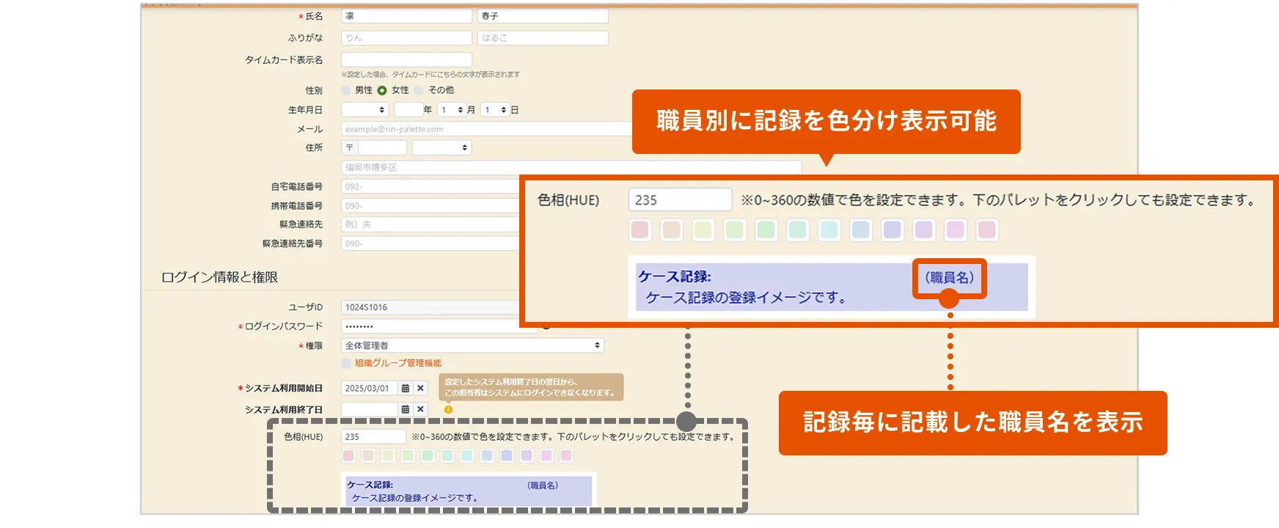This screenshot has height=528, width=1279.
Task: Click the 緊急連絡先 field with placeholder 例）夫
Action: tap(430, 224)
